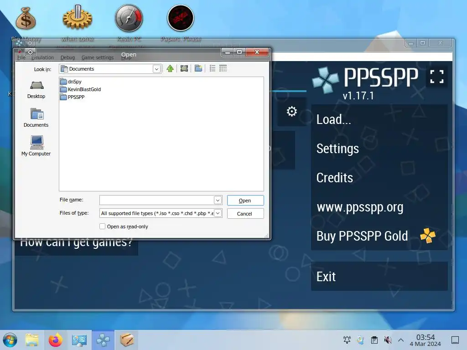Click show desktop button at taskbar end
Screen dimensions: 467x350
tap(455, 340)
